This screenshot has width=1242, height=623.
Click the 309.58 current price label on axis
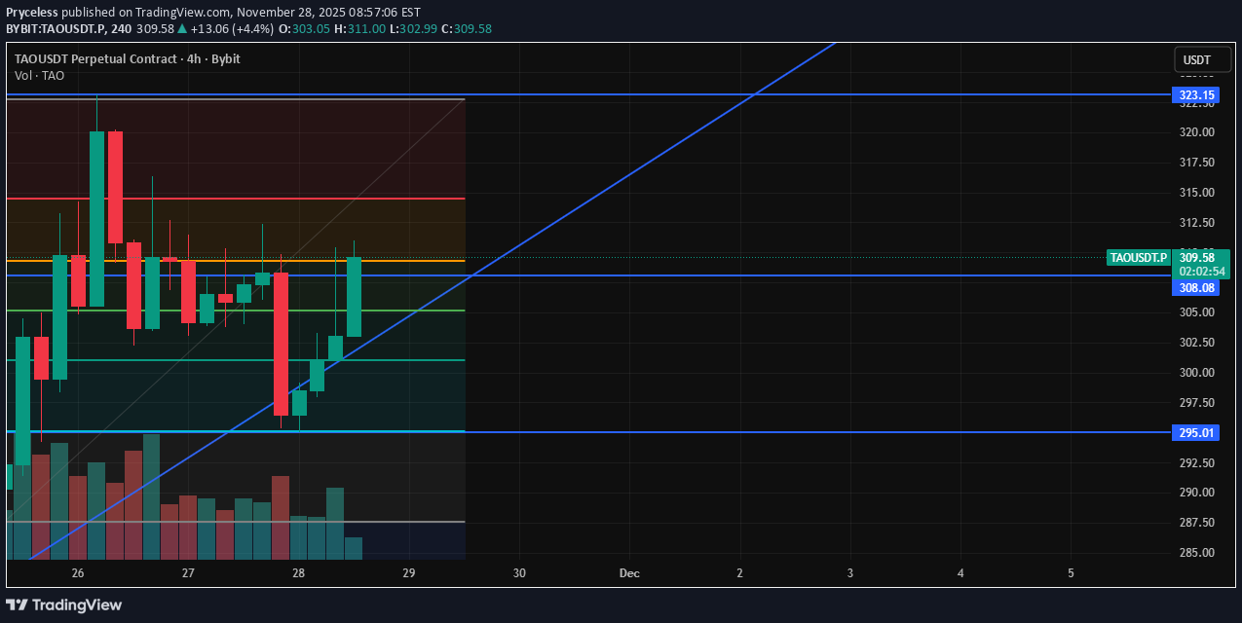pos(1202,257)
